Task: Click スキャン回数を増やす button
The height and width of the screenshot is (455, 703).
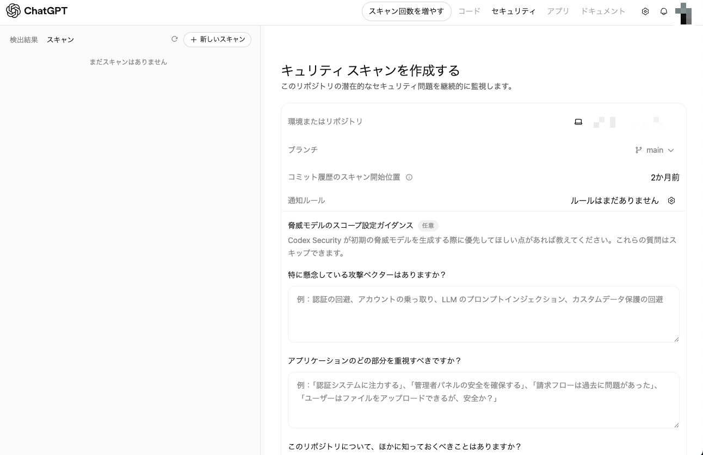Action: pyautogui.click(x=406, y=11)
